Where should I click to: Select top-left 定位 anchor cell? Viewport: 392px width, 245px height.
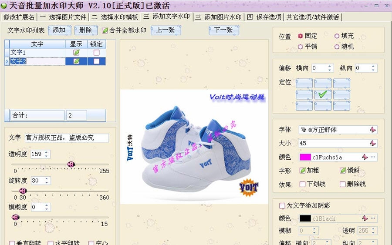(304, 83)
